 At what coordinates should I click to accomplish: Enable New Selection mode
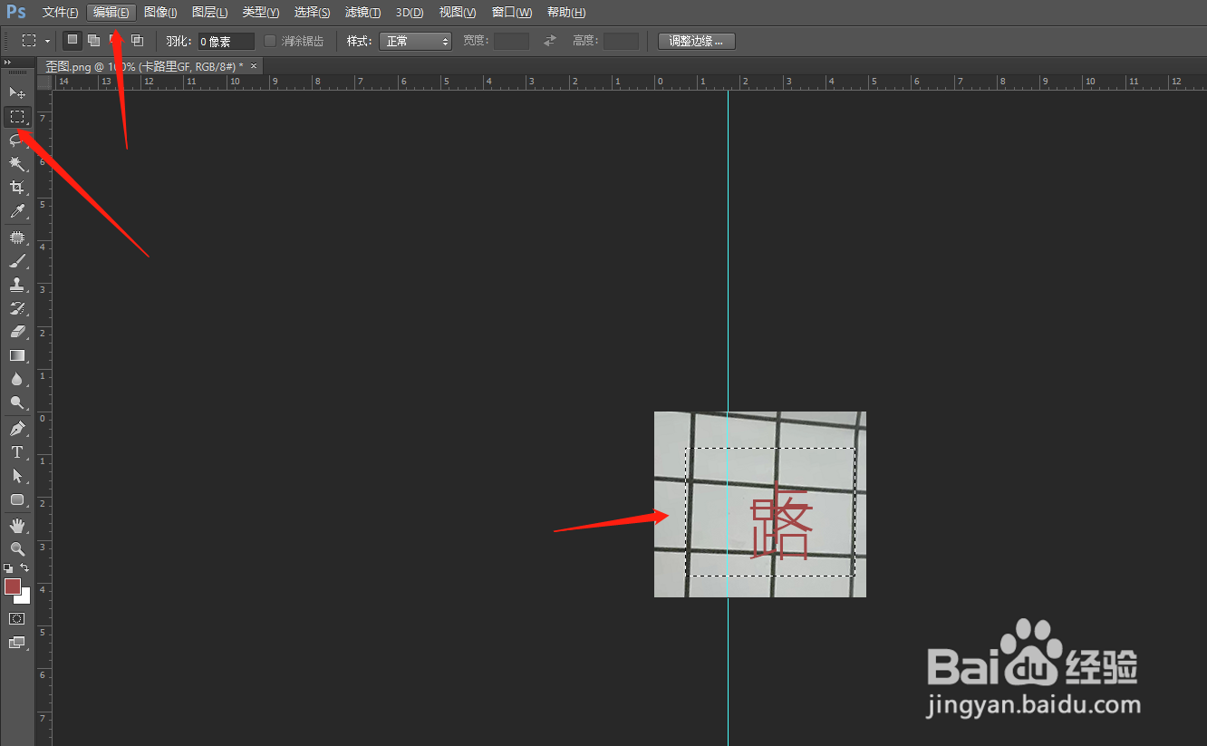pos(72,40)
